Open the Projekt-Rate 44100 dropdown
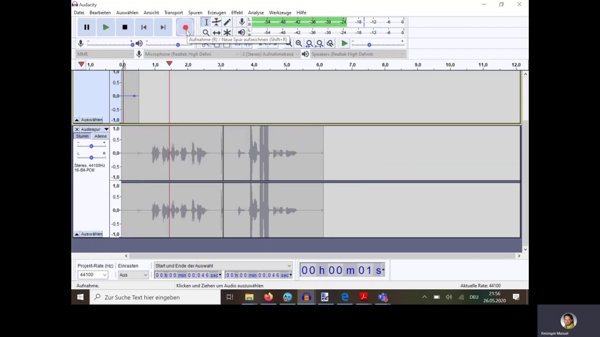 pyautogui.click(x=93, y=275)
